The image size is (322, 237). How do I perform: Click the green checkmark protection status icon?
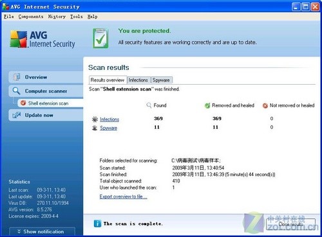point(100,39)
